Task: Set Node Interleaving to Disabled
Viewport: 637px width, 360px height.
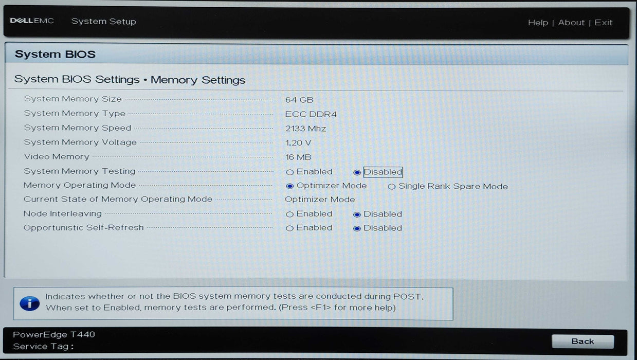Action: pyautogui.click(x=357, y=214)
